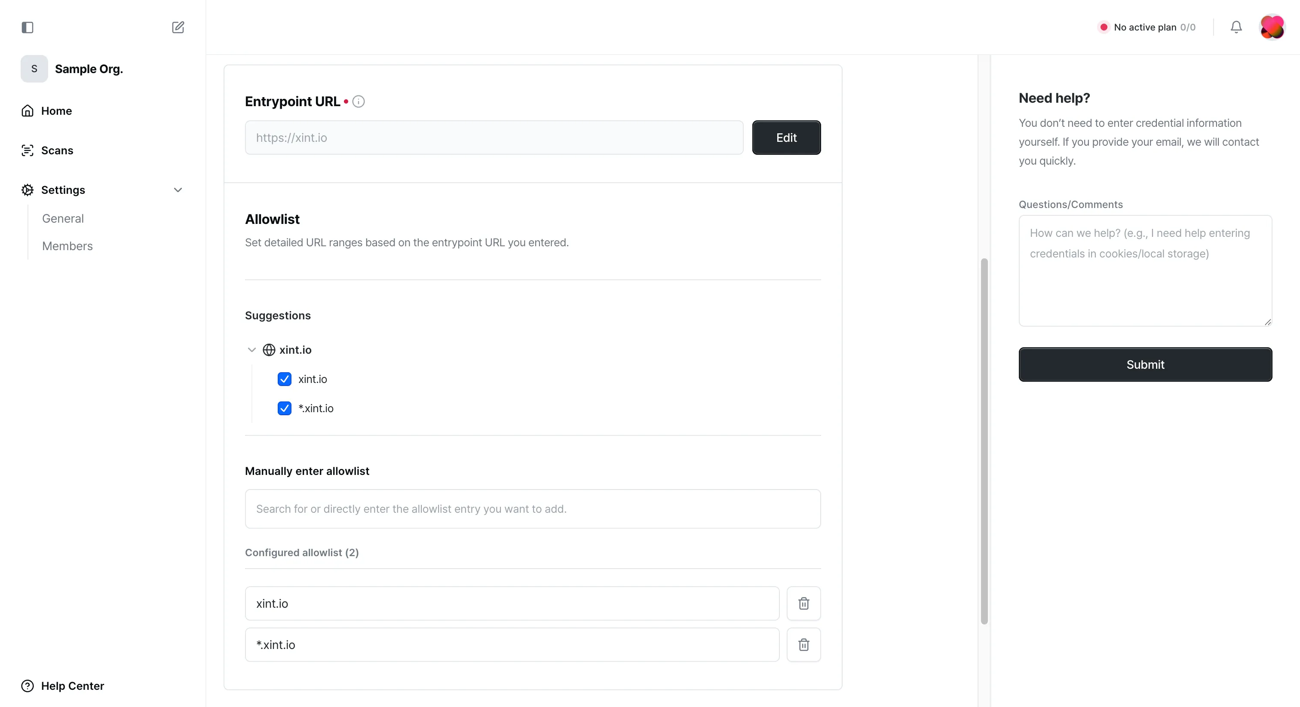The width and height of the screenshot is (1300, 707).
Task: Select the Home navigation icon
Action: (28, 110)
